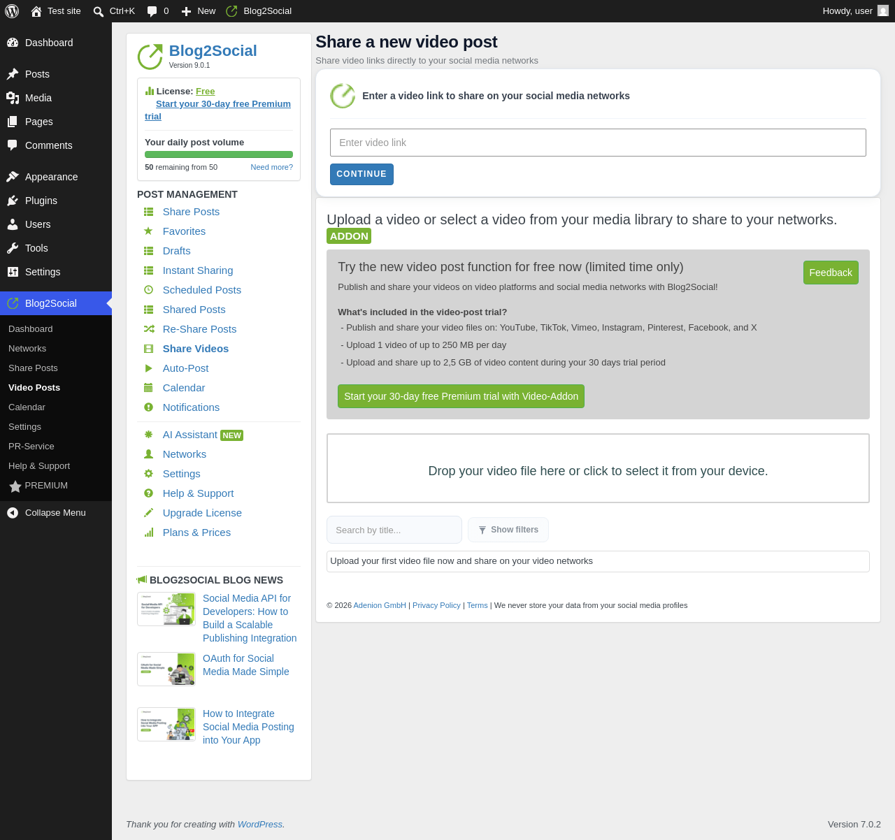Click the Search by title field
Image resolution: width=895 pixels, height=840 pixels.
click(x=394, y=530)
